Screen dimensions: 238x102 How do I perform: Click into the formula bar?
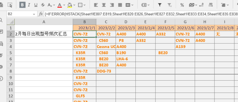(x=141, y=14)
